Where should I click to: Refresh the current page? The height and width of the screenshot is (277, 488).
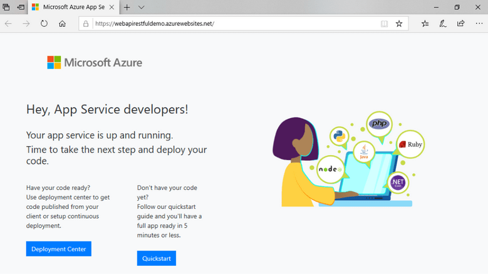[44, 24]
